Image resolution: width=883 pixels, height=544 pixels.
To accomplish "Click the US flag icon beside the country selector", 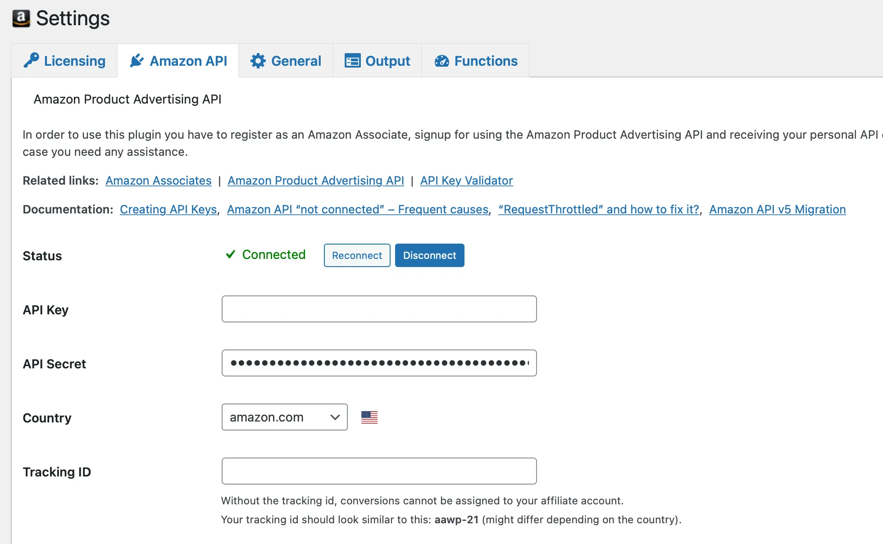I will (369, 417).
